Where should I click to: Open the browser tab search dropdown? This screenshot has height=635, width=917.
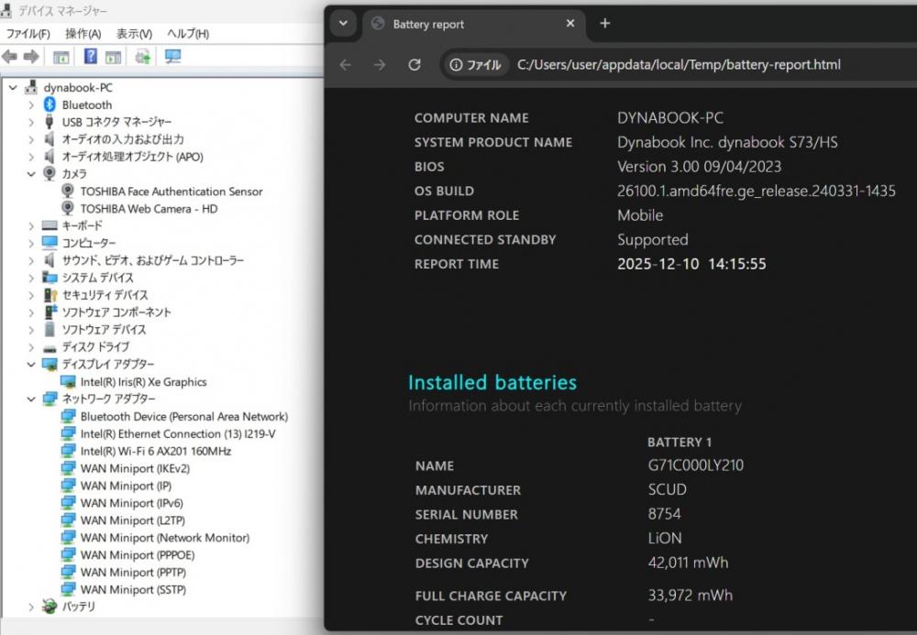[343, 24]
